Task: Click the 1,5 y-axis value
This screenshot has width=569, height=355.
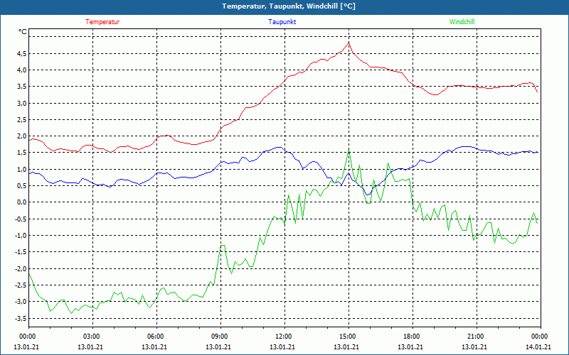Action: (x=22, y=153)
